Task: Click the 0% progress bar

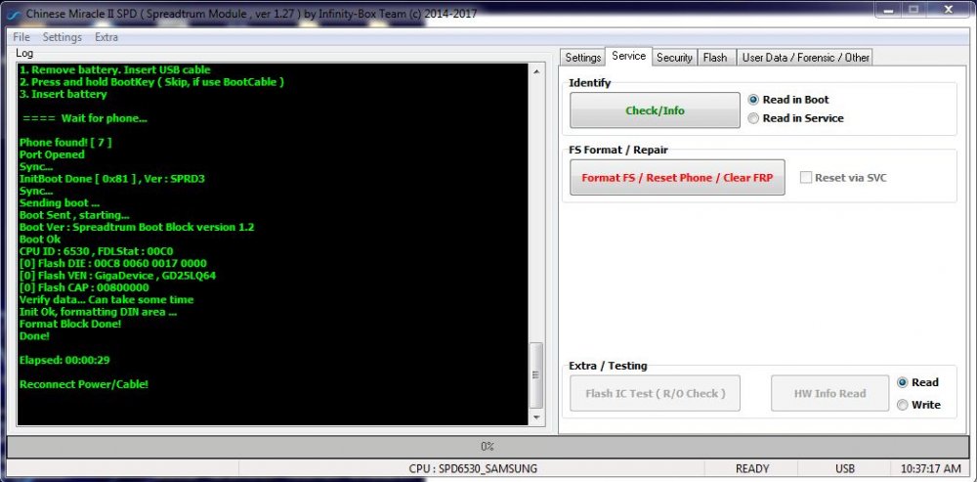Action: point(488,447)
